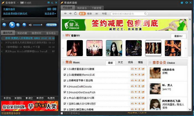Screen dimensions: 194x116
Task: Switch to the 下载管理 tab
Action: pyautogui.click(x=96, y=8)
